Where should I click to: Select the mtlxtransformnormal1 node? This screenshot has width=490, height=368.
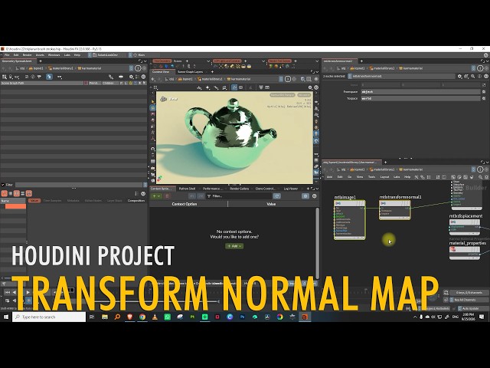[x=395, y=209]
